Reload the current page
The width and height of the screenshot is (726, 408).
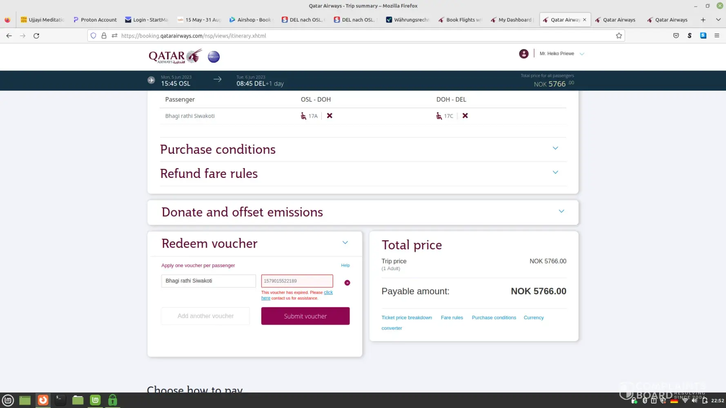pos(36,36)
